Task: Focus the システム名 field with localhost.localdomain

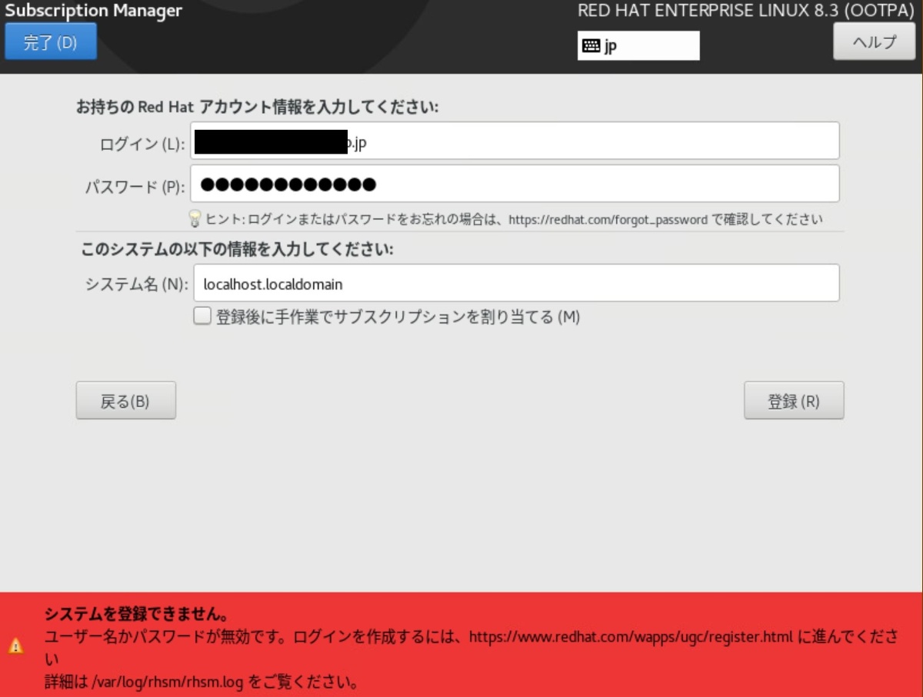Action: pos(516,284)
